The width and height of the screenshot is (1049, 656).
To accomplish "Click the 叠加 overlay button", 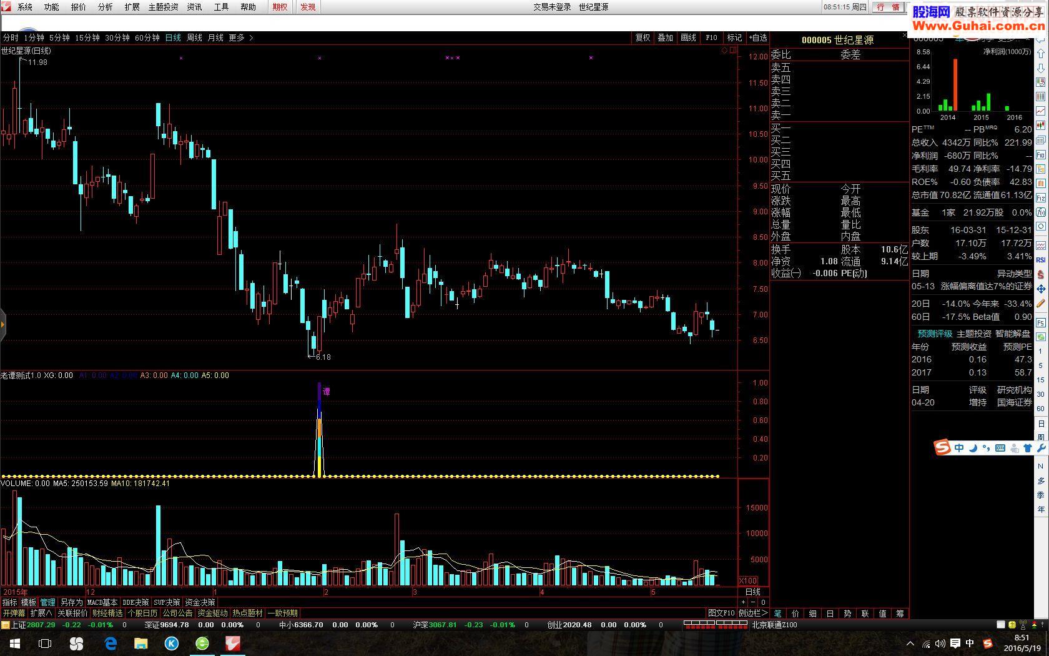I will click(666, 38).
